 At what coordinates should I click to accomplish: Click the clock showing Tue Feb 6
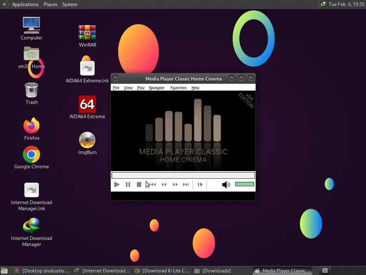[x=347, y=4]
